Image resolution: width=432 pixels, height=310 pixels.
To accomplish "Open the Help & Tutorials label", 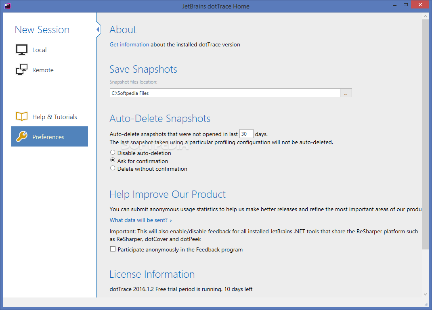I will (55, 117).
